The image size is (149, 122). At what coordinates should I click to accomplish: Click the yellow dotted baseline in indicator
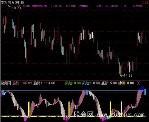73,116
